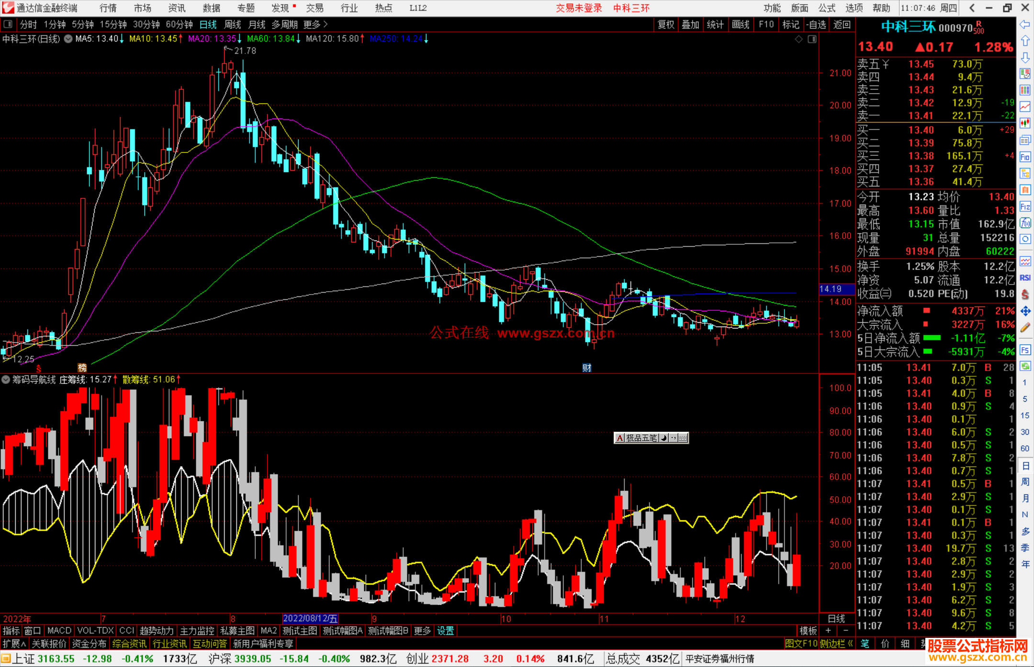Open the 扩展 expansion menu

pos(14,644)
